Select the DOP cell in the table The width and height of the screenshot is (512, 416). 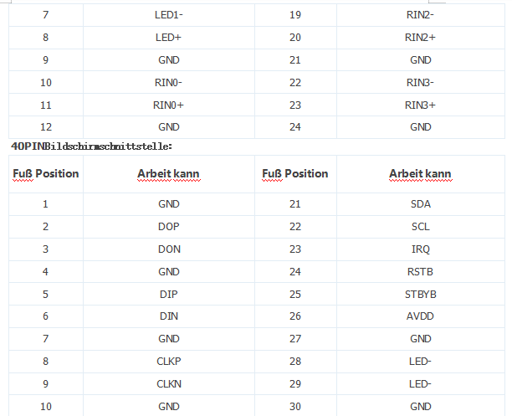pyautogui.click(x=168, y=226)
